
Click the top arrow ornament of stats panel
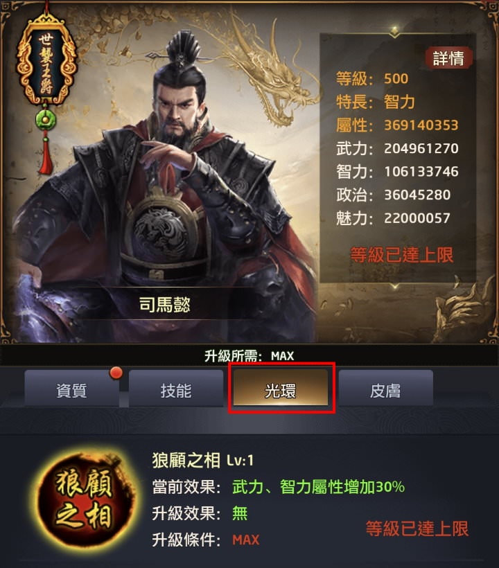(395, 31)
